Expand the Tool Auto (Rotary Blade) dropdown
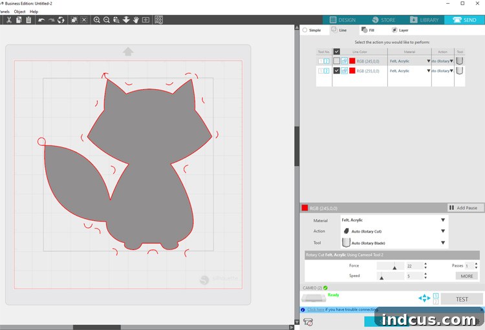The image size is (485, 330). click(442, 243)
